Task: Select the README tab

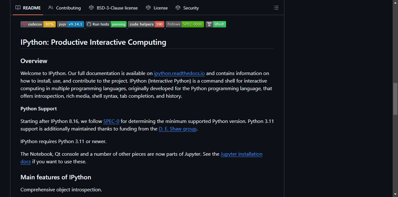Action: coord(28,8)
